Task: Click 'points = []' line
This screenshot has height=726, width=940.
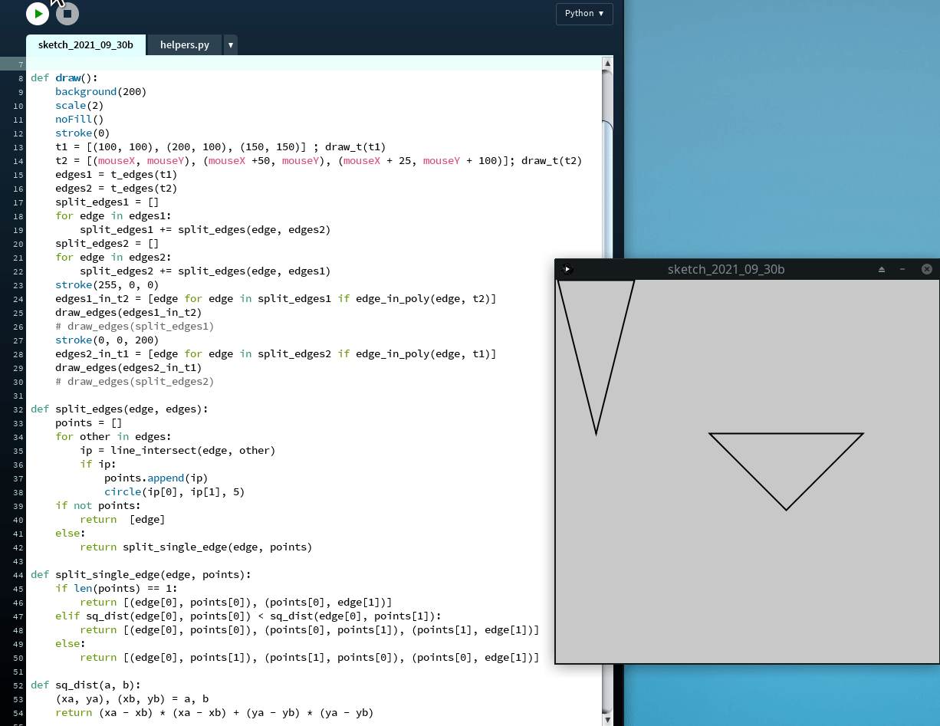Action: (88, 422)
